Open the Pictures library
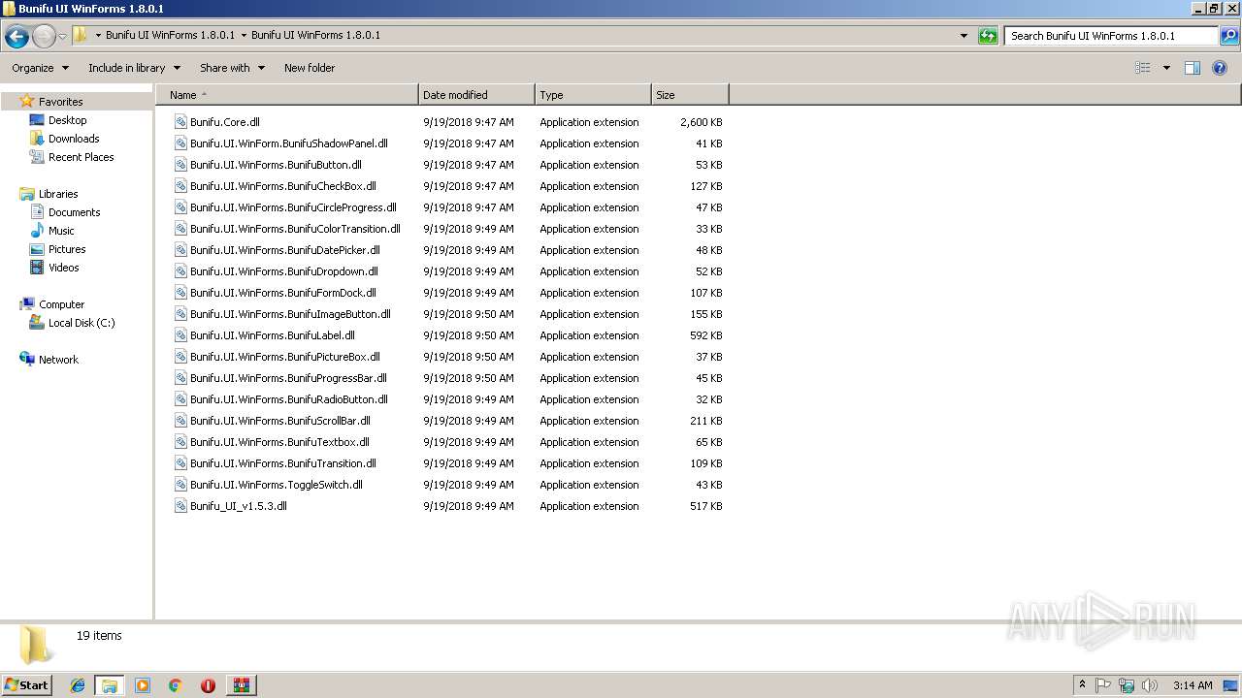1242x698 pixels. tap(67, 249)
